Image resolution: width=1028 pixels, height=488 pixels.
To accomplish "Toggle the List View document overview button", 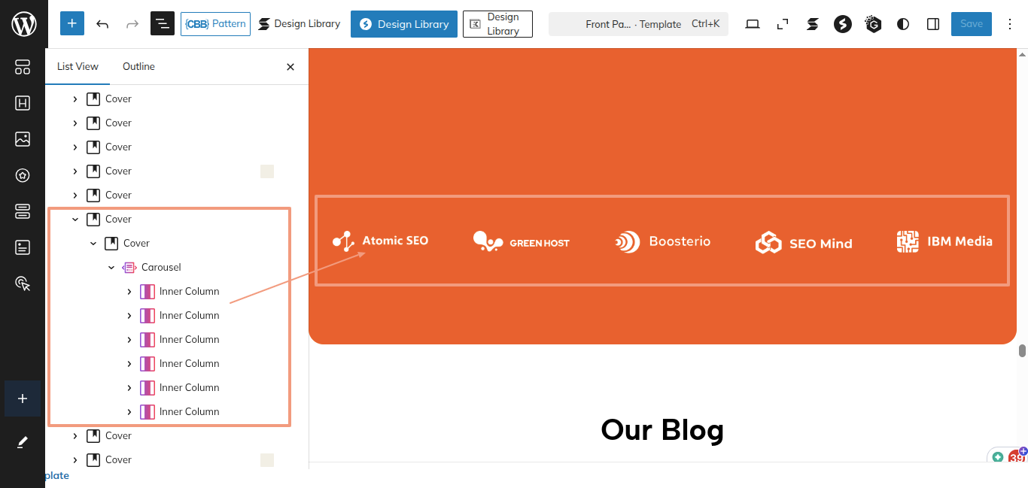I will (x=162, y=24).
